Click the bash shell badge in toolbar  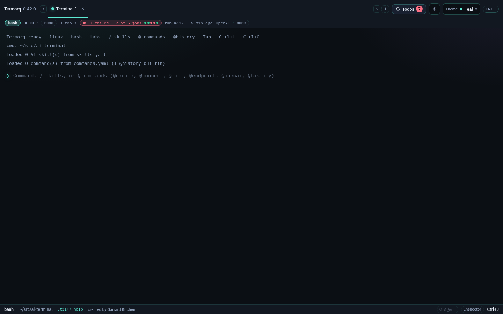pos(13,23)
